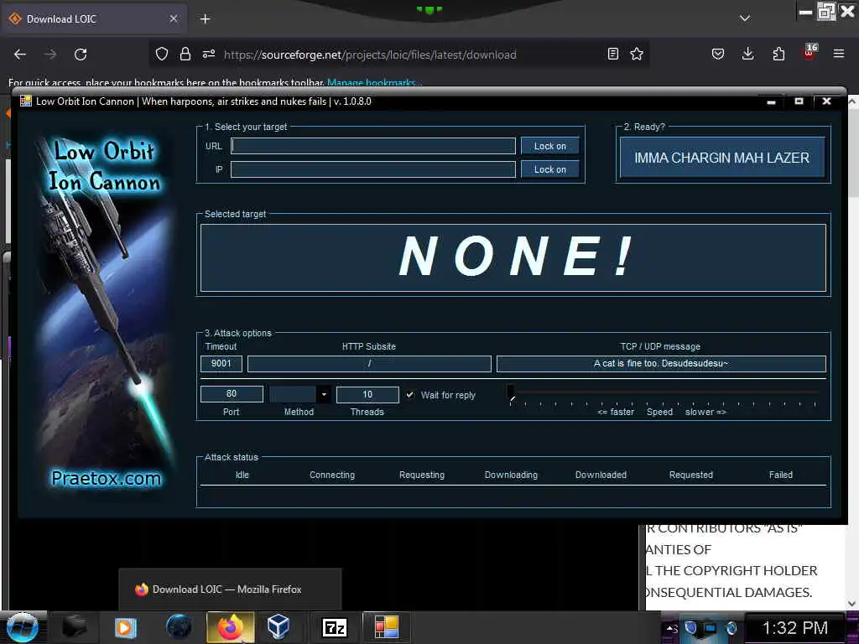Open the media player taskbar icon
This screenshot has height=644, width=859.
click(125, 627)
